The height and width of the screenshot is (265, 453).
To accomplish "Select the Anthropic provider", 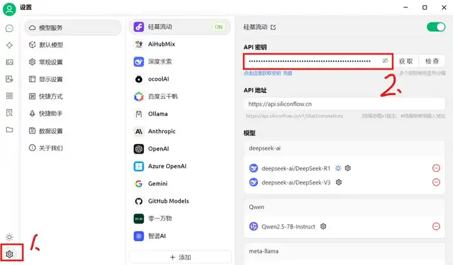I will coord(179,132).
